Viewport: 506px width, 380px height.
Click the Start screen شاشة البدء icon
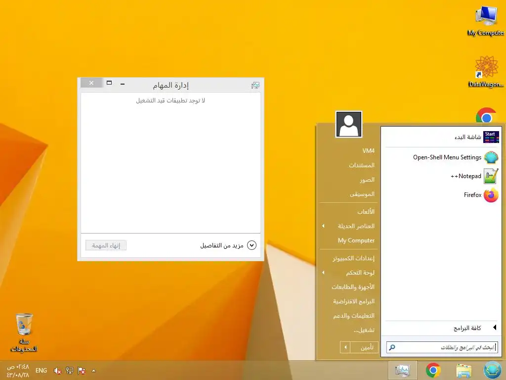pos(491,137)
